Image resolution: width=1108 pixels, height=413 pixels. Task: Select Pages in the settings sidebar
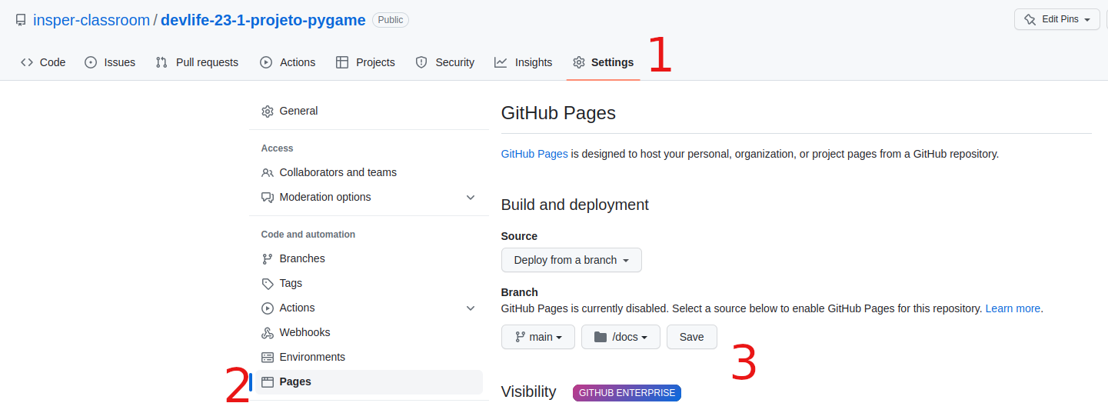pos(295,382)
